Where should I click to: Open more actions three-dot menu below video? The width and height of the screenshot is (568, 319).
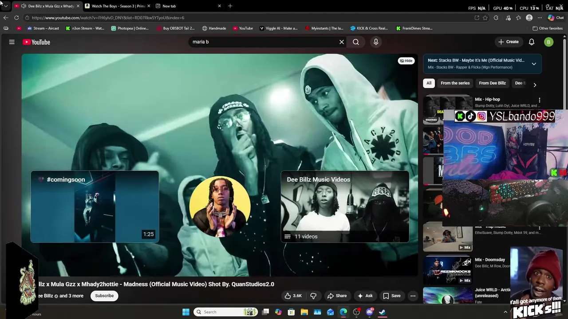click(413, 296)
